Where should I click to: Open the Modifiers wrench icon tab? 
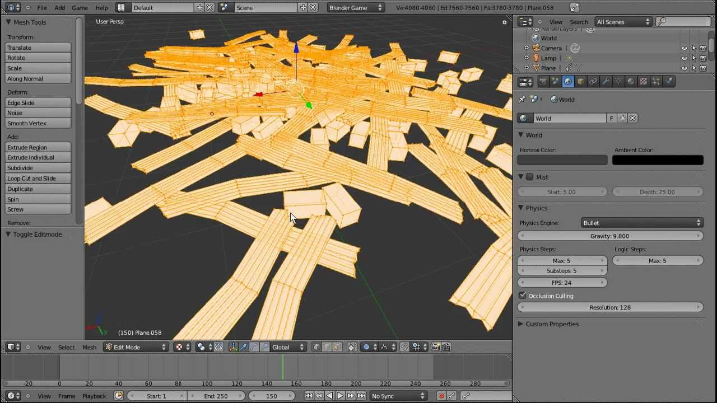tap(606, 82)
